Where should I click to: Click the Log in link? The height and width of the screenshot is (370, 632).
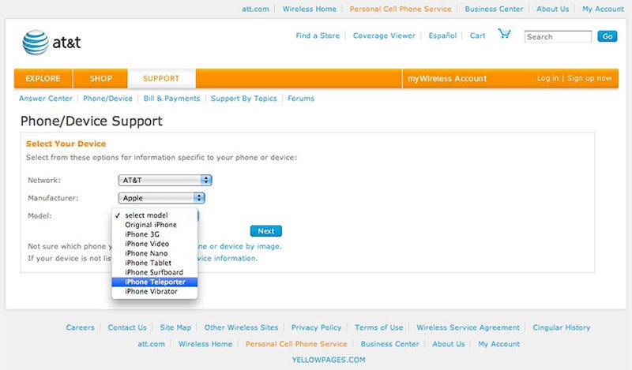547,78
